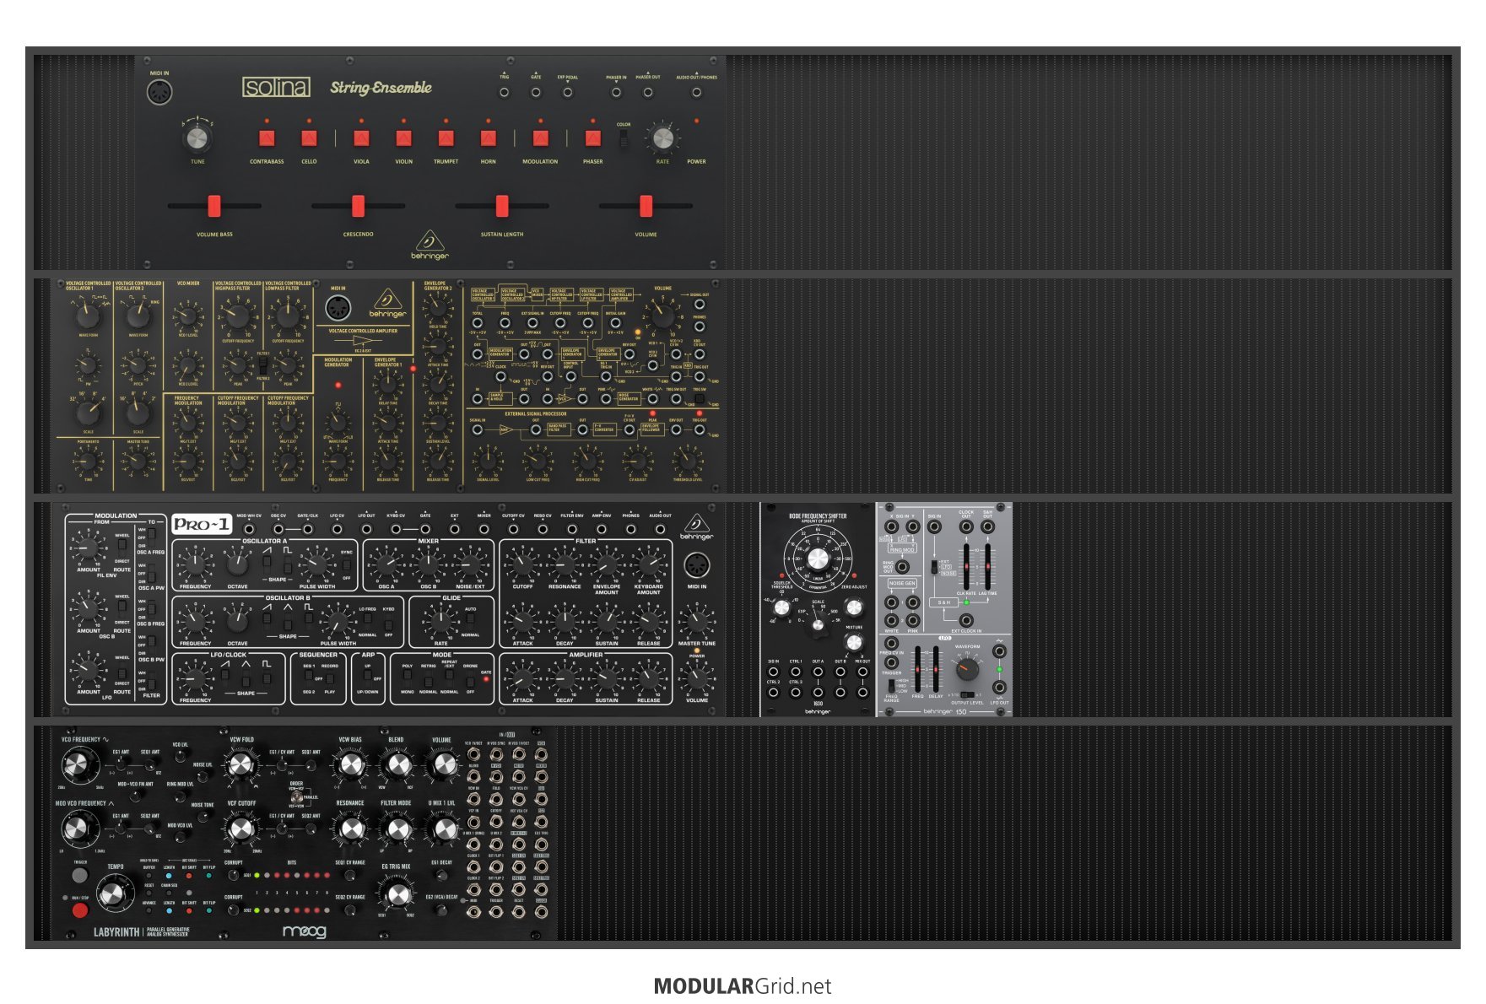Open the MODULARGrid.net link
Screen dimensions: 1486x1004
click(x=743, y=986)
